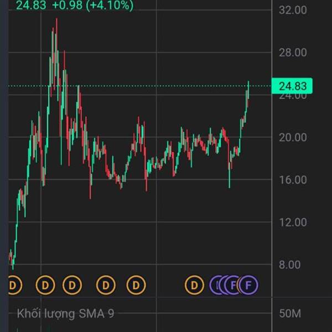Click the 32.00 price axis label
This screenshot has height=332, width=332.
point(293,10)
